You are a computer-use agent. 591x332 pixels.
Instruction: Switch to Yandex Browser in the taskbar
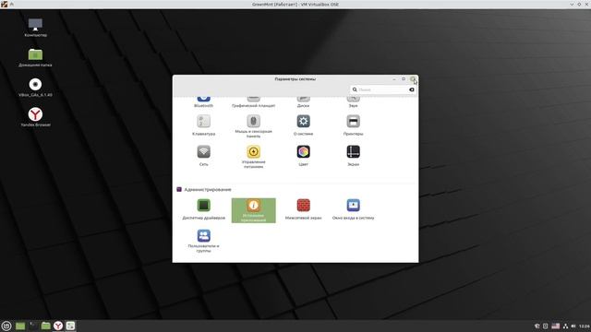click(58, 326)
